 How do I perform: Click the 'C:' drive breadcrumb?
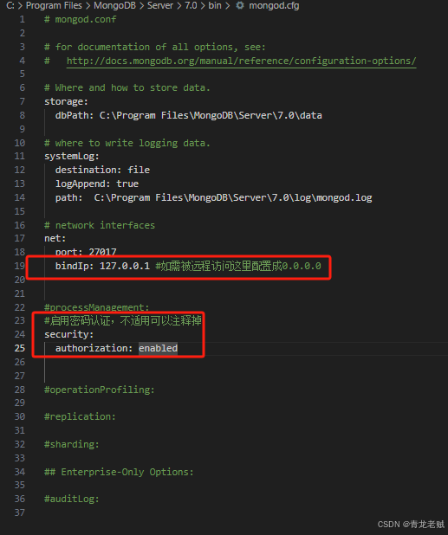pyautogui.click(x=10, y=5)
